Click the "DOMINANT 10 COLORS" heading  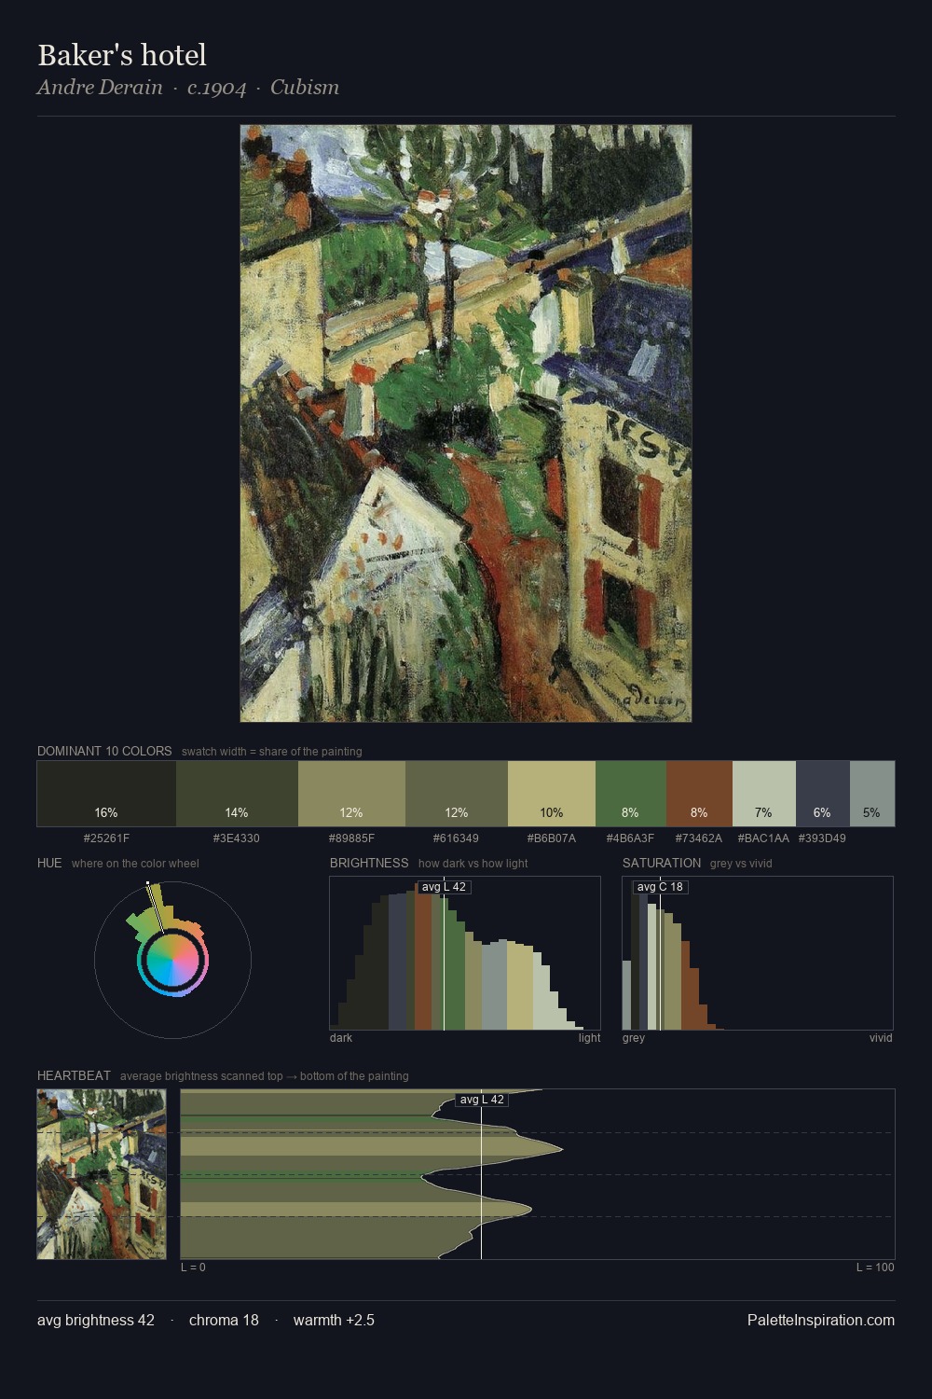pos(104,751)
